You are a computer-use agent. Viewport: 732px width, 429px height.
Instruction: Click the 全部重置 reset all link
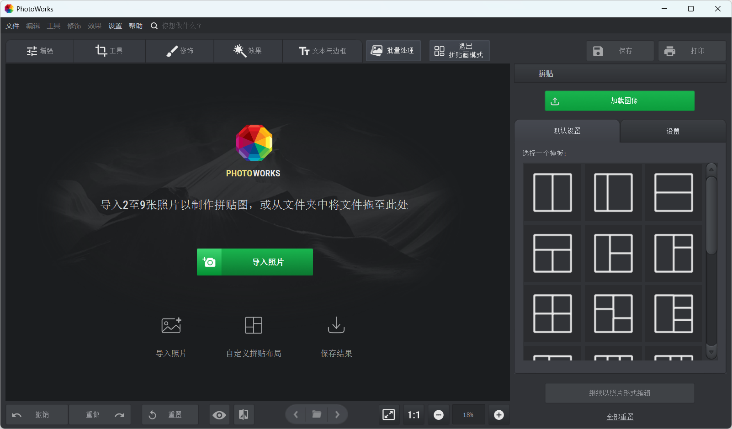click(620, 417)
